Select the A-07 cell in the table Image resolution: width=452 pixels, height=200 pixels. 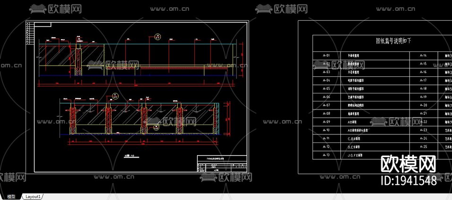click(327, 105)
